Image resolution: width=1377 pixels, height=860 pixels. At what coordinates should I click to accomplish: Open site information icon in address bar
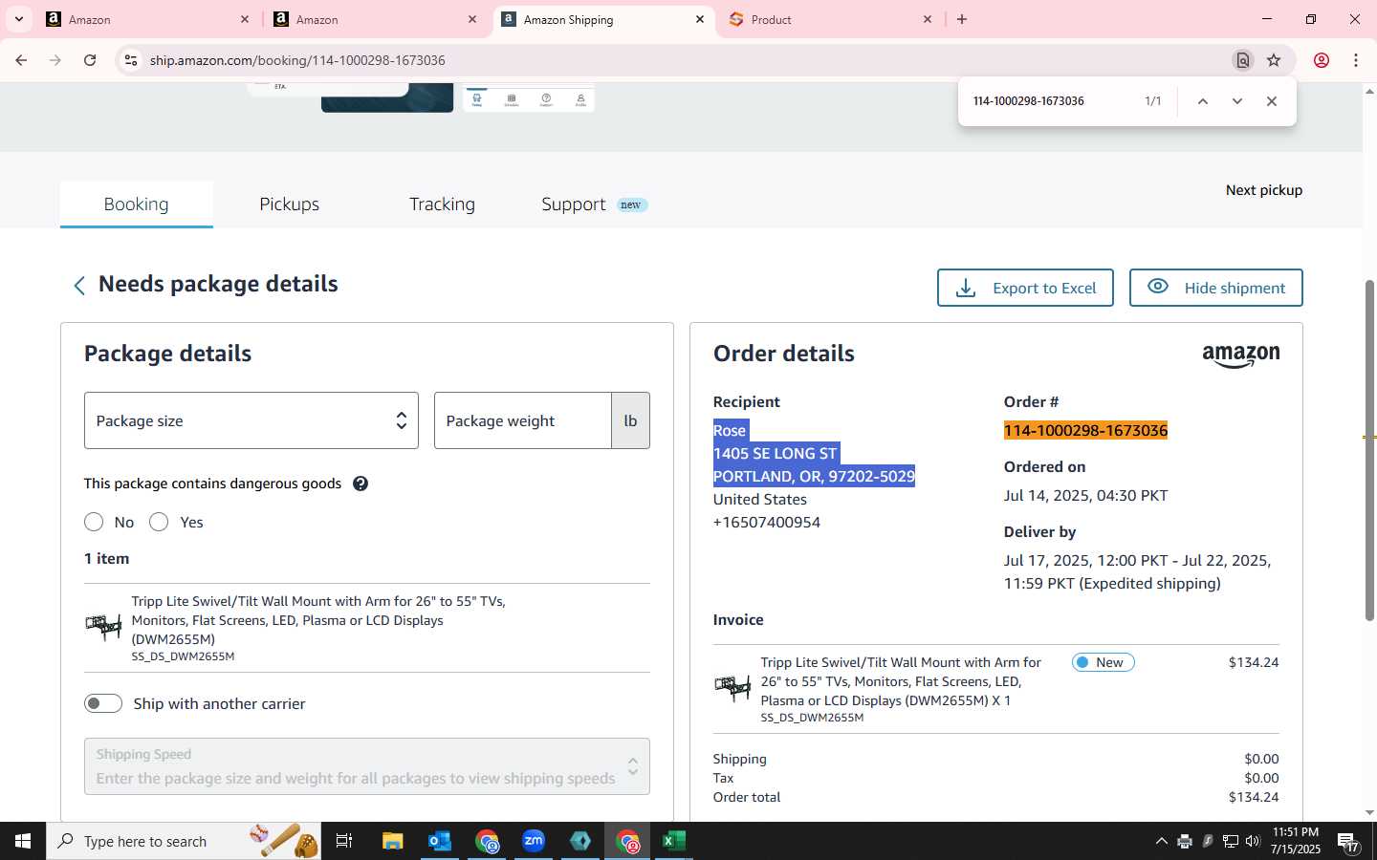tap(131, 60)
